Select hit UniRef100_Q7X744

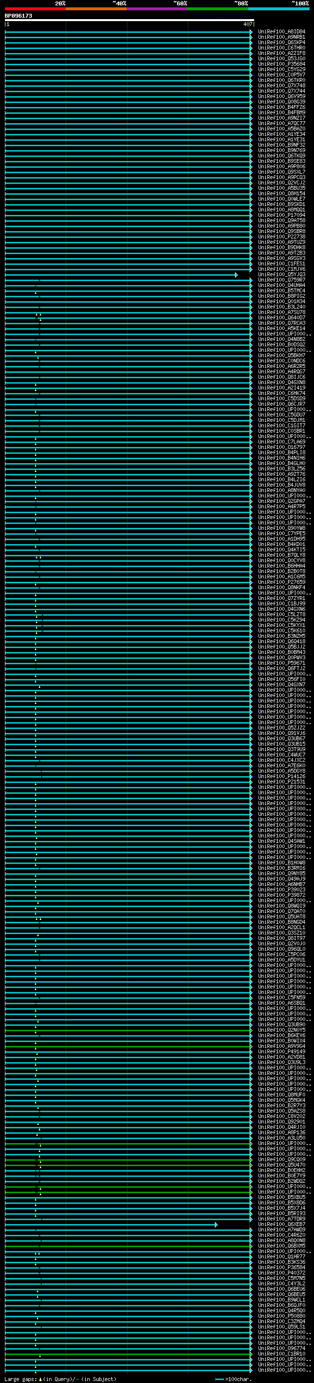(282, 91)
